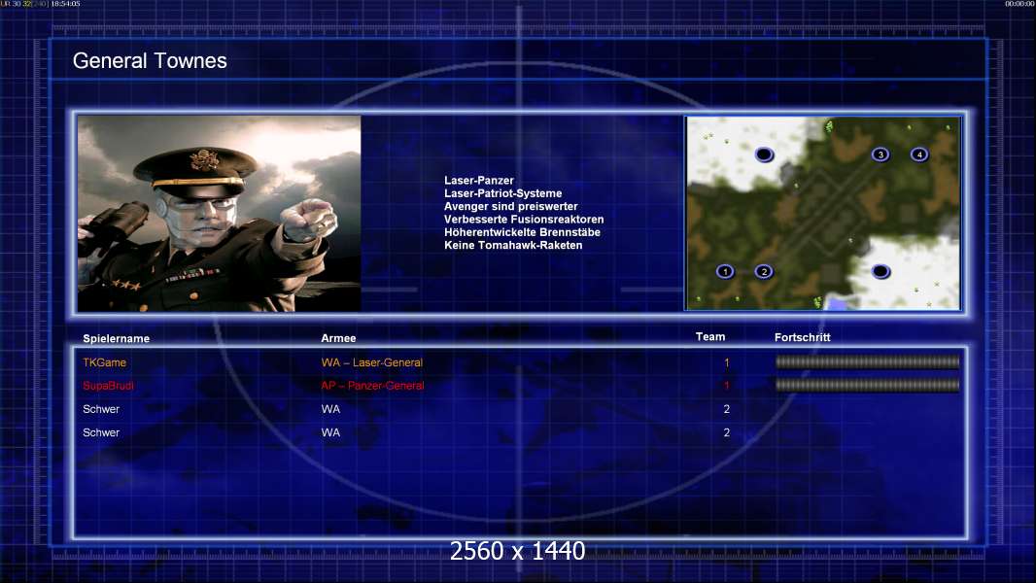Click the 00:00:00 timer readout
1036x583 pixels.
click(1019, 4)
